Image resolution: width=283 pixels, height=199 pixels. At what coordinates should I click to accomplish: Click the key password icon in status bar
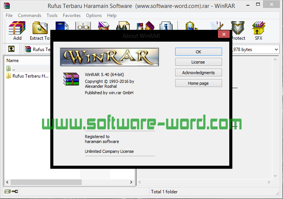pos(15,191)
